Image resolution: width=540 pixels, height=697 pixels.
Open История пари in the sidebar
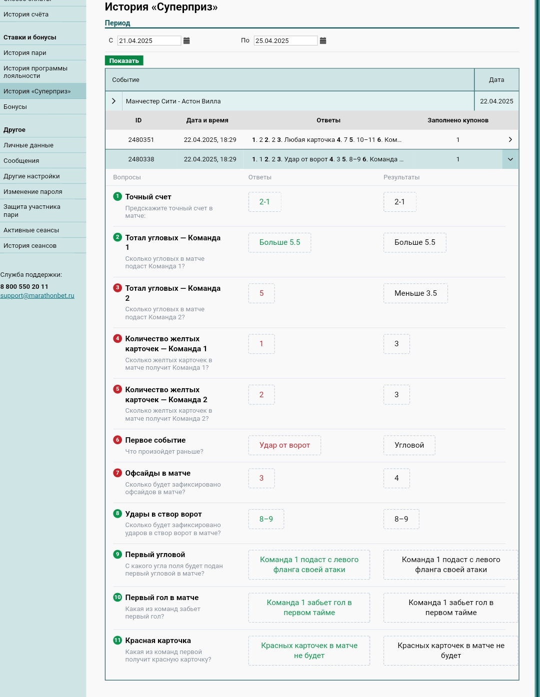[25, 53]
